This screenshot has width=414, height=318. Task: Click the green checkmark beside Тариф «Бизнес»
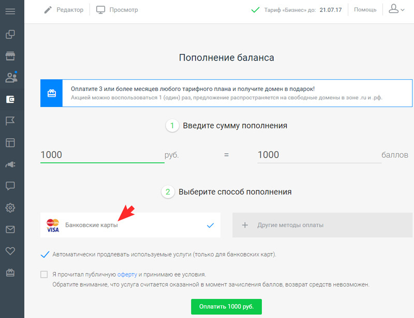[255, 10]
